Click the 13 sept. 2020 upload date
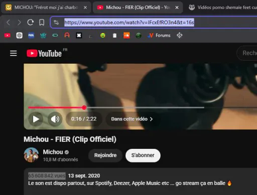 coord(84,176)
